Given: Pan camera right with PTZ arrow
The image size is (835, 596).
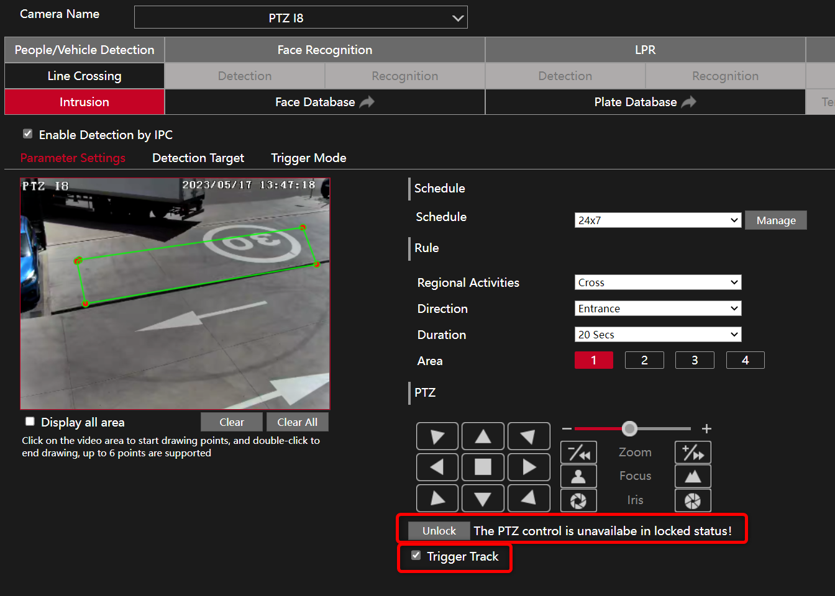Looking at the screenshot, I should pos(529,467).
